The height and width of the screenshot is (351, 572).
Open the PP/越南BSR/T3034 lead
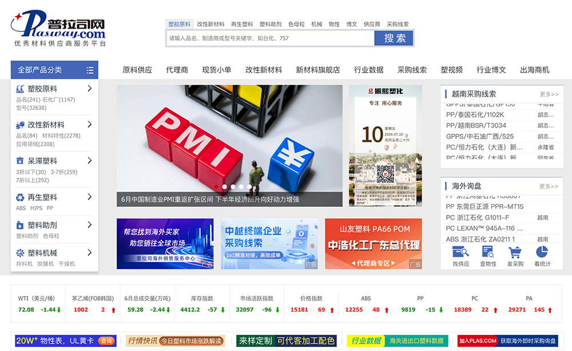[476, 125]
